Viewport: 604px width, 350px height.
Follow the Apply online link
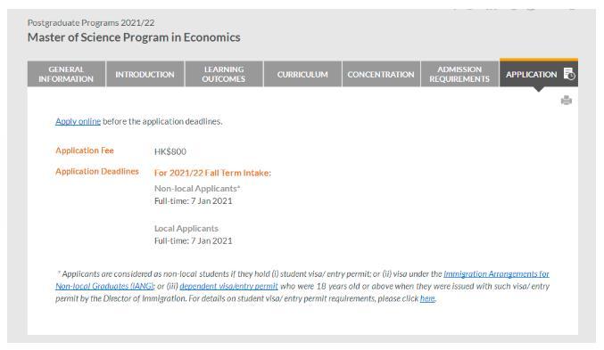coord(78,121)
